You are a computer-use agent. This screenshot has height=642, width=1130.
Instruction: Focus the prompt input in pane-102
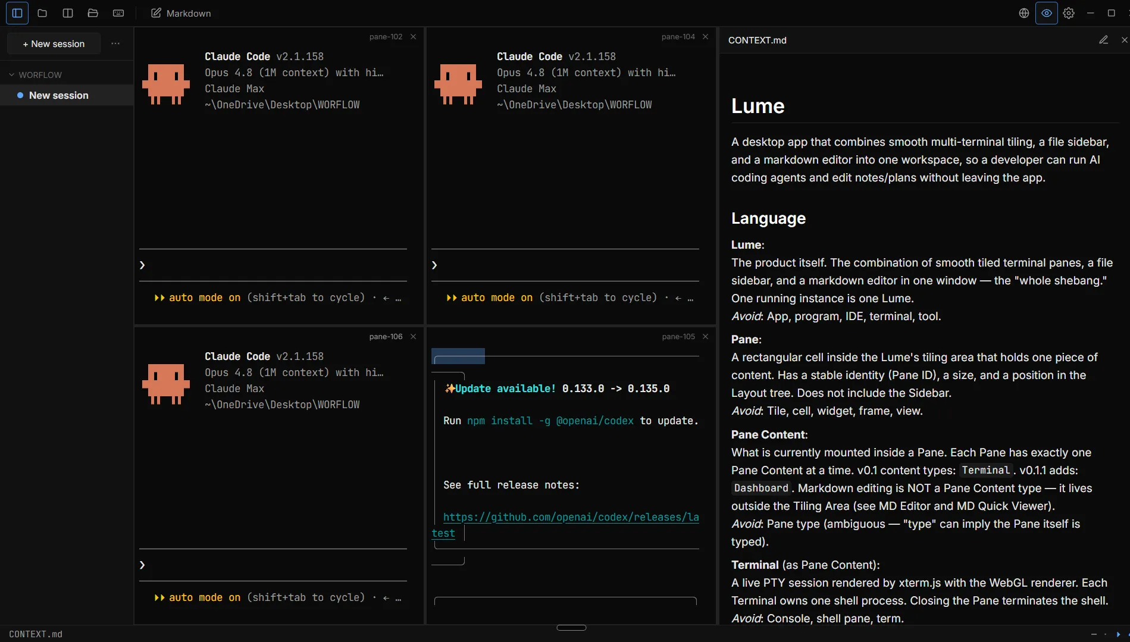click(273, 265)
